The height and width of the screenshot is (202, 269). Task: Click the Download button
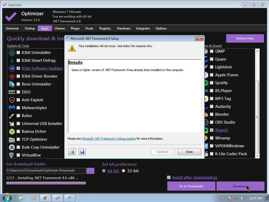(240, 186)
